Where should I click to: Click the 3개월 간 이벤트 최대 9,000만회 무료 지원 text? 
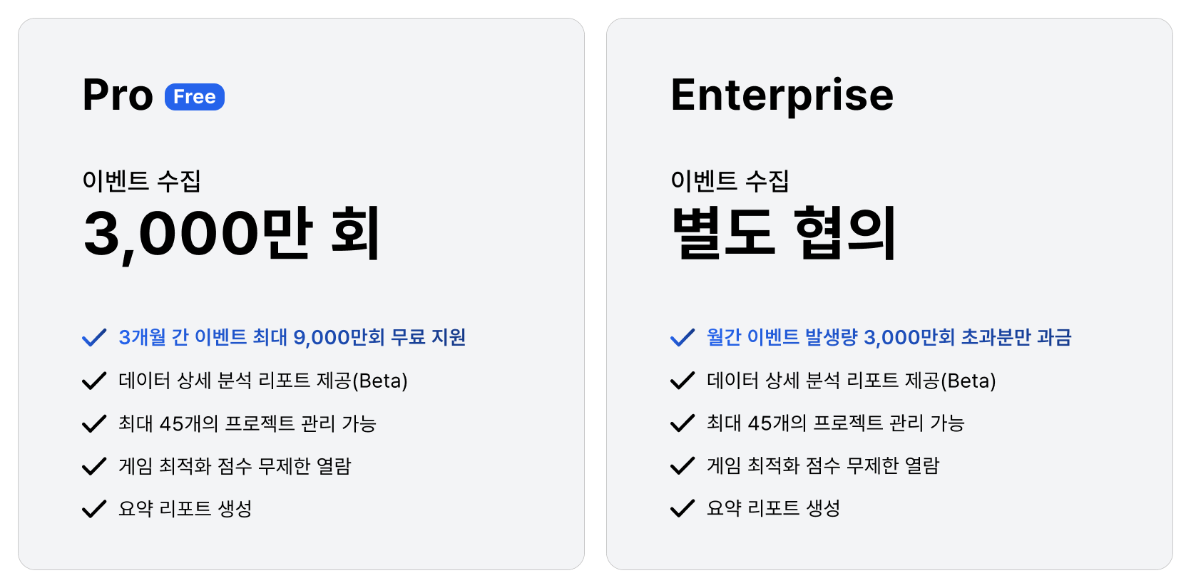click(292, 337)
